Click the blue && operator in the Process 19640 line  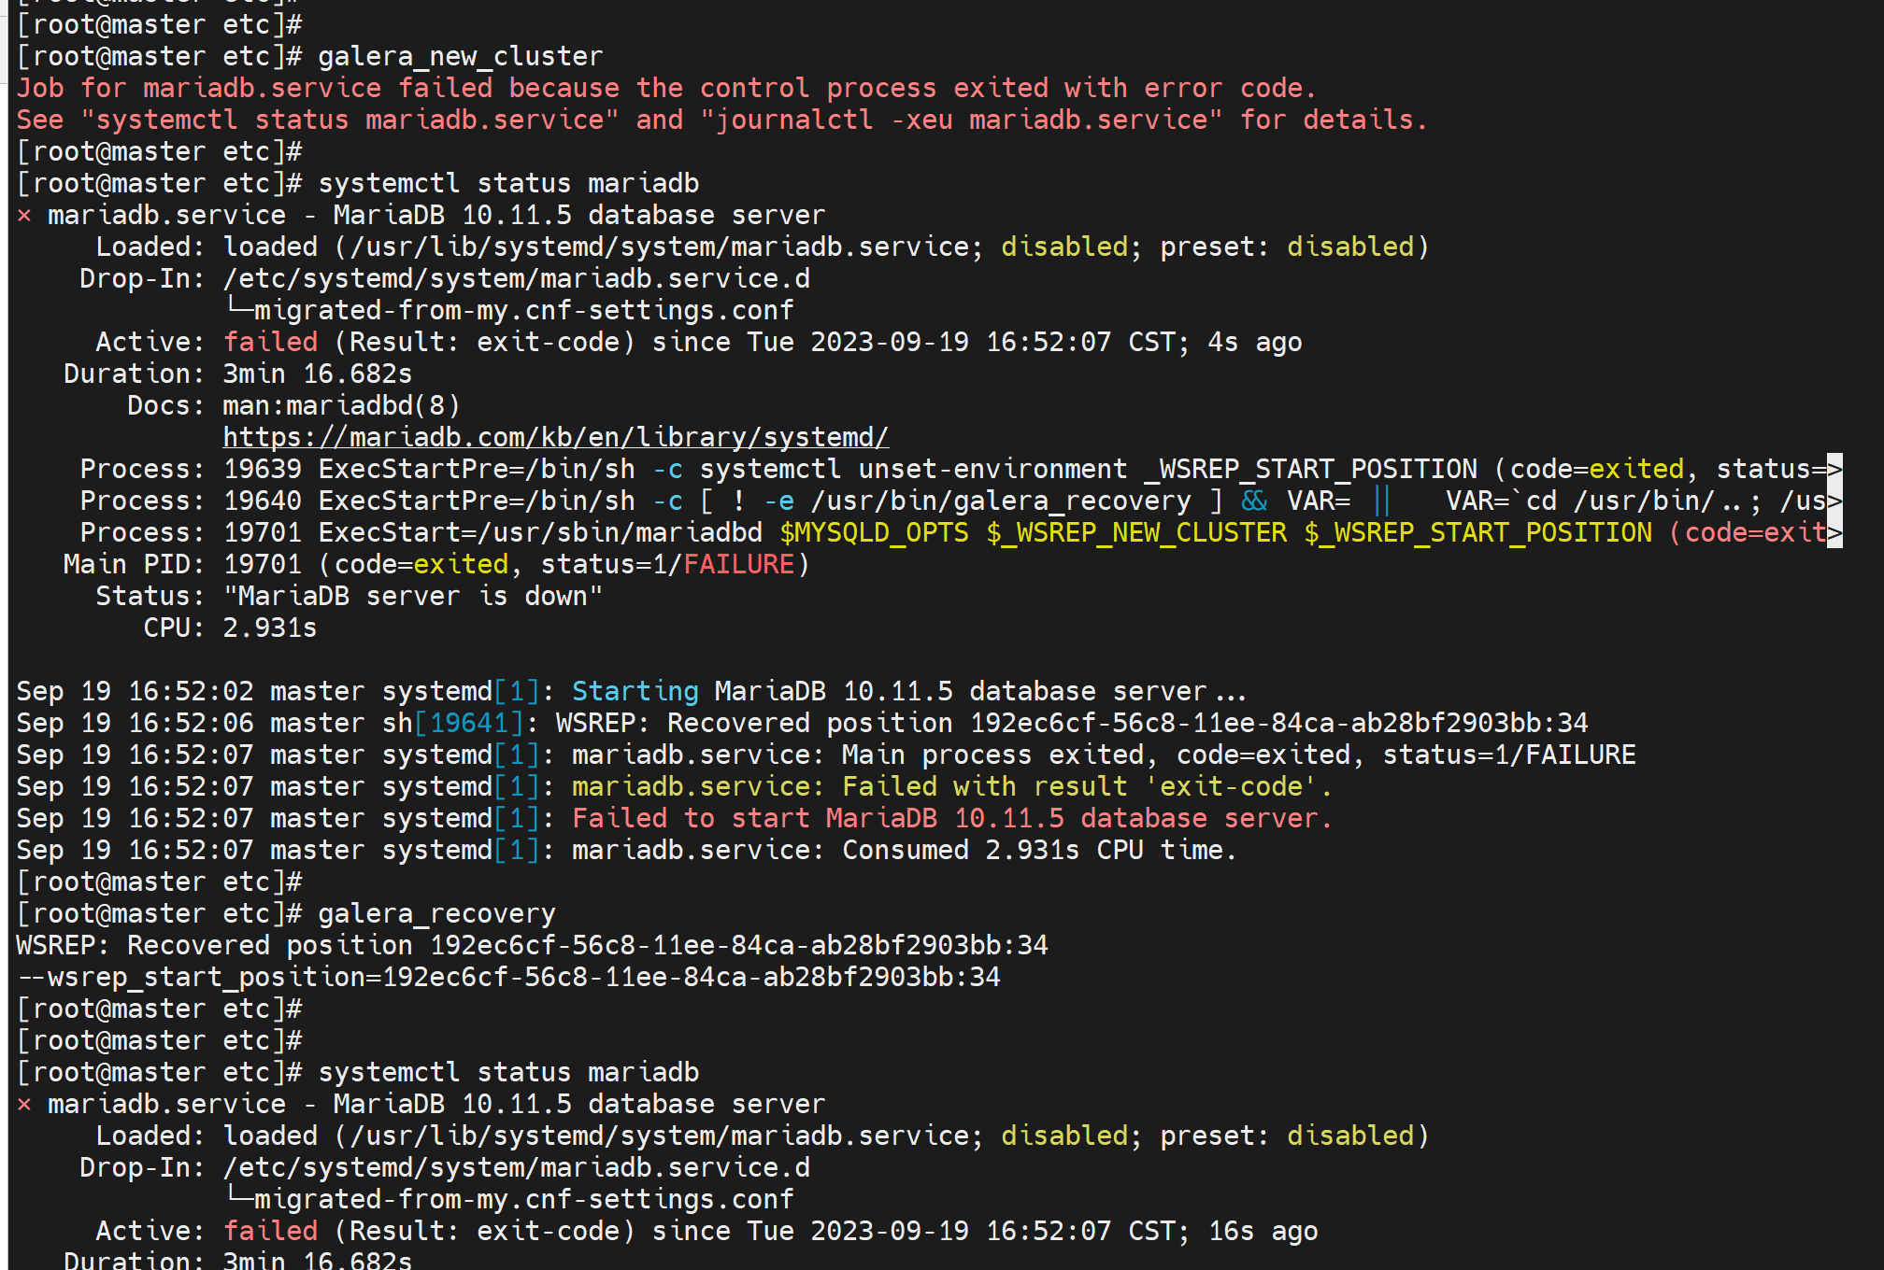[x=1254, y=501]
